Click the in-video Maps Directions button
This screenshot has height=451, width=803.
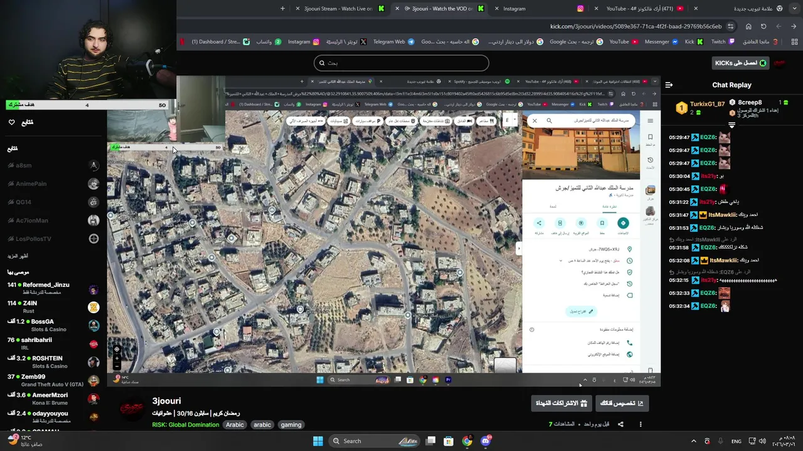coord(623,223)
